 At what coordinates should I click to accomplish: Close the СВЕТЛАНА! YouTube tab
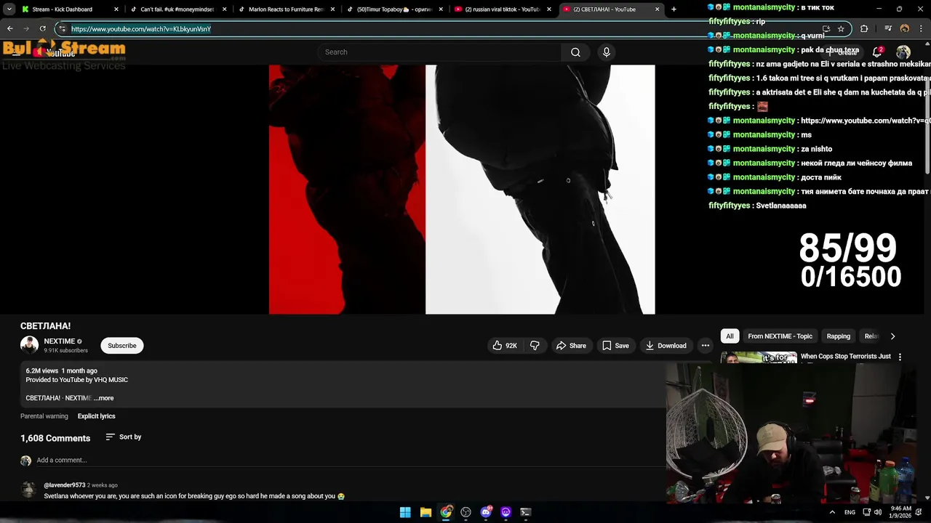657,9
